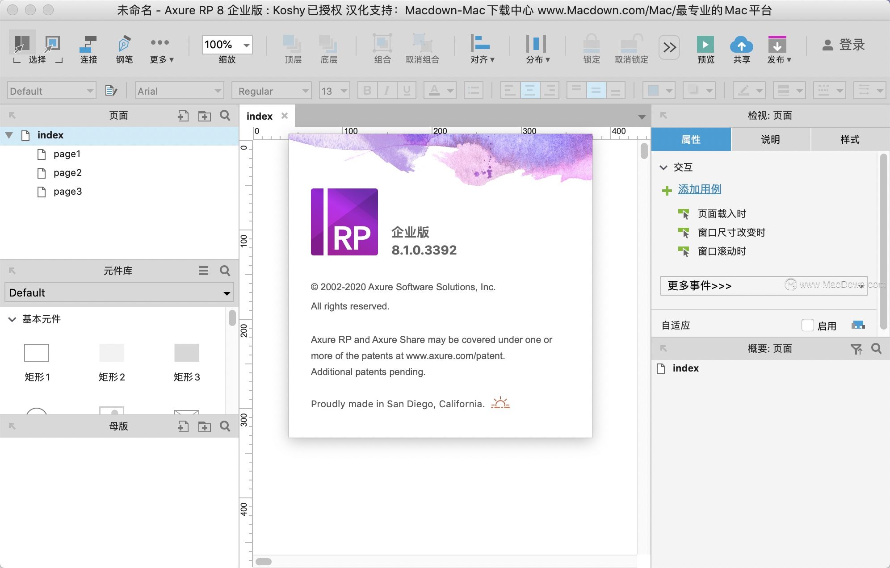Screen dimensions: 890x568
Task: Close the index canvas tab
Action: [x=285, y=116]
